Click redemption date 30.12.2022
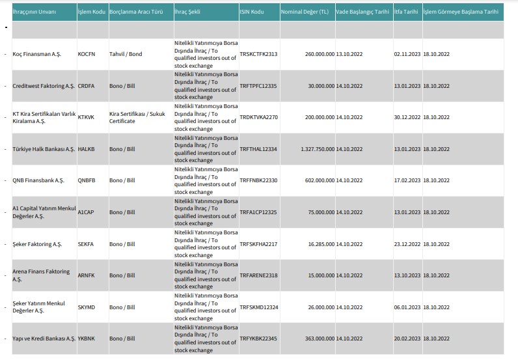The width and height of the screenshot is (518, 360). pos(407,117)
